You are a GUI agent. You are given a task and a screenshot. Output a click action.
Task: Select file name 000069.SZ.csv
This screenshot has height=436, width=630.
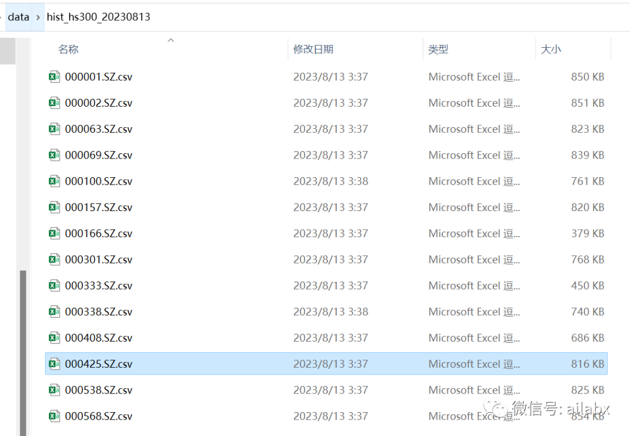(x=99, y=155)
